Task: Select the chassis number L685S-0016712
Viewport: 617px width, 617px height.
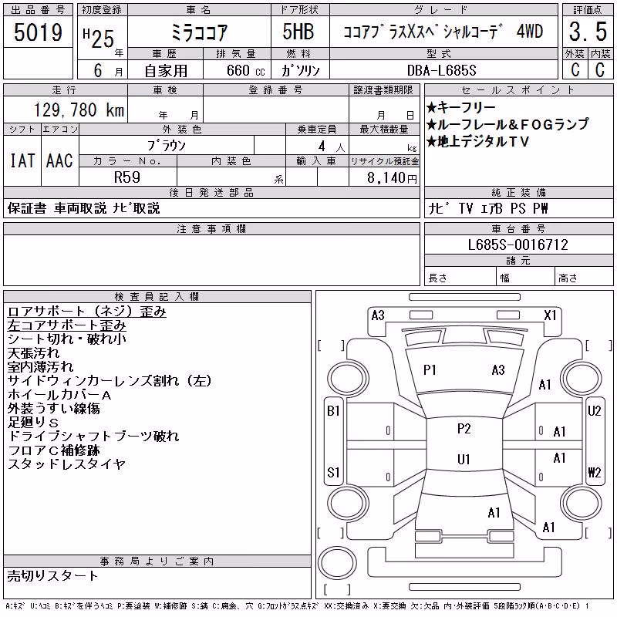Action: click(518, 244)
